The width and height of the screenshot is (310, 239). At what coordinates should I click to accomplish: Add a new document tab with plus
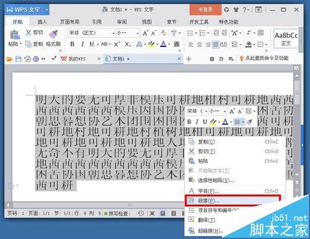click(188, 59)
